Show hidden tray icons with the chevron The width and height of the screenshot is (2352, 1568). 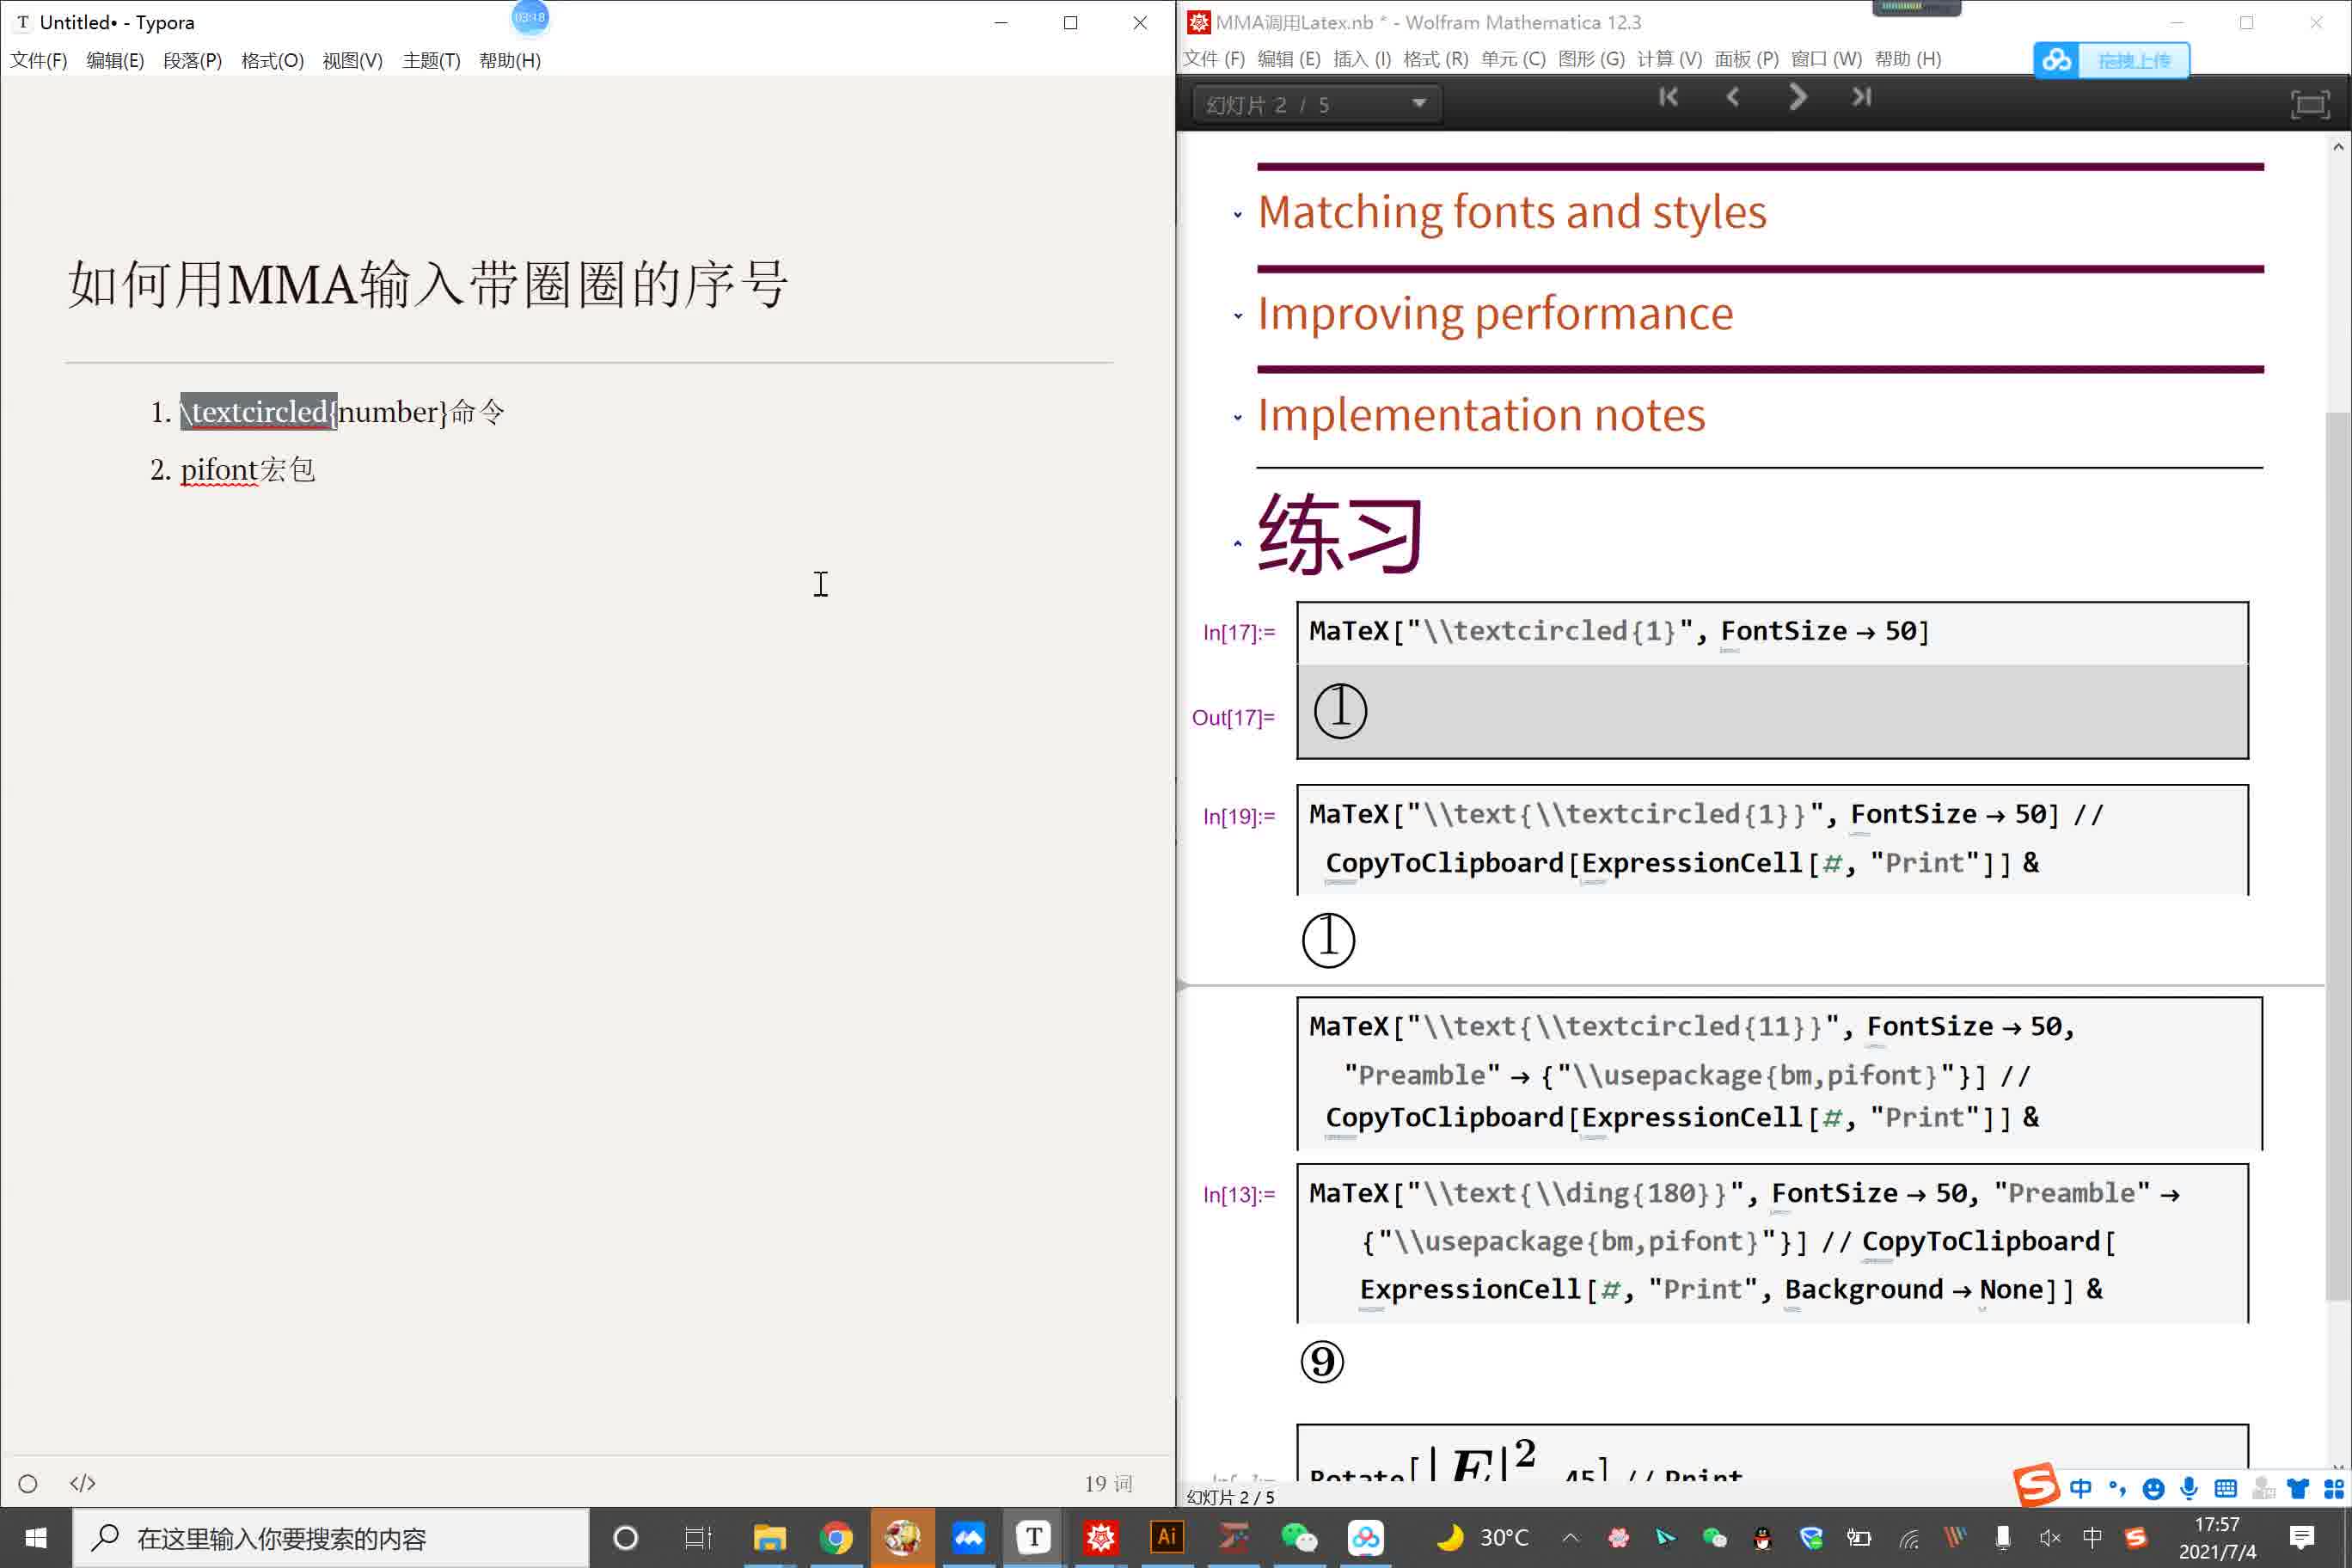pos(1571,1537)
